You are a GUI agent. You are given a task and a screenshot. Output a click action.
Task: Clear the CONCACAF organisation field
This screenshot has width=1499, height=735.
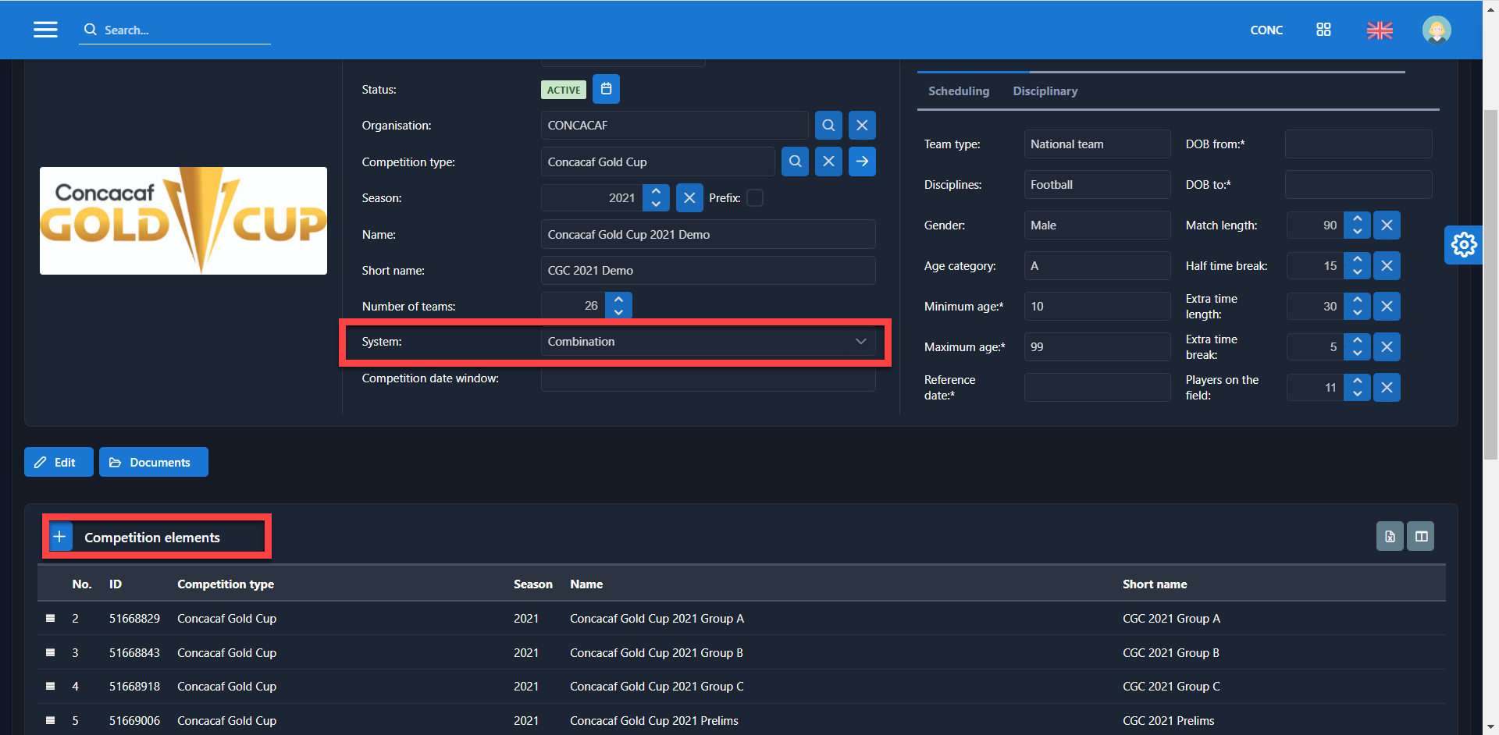(x=862, y=125)
